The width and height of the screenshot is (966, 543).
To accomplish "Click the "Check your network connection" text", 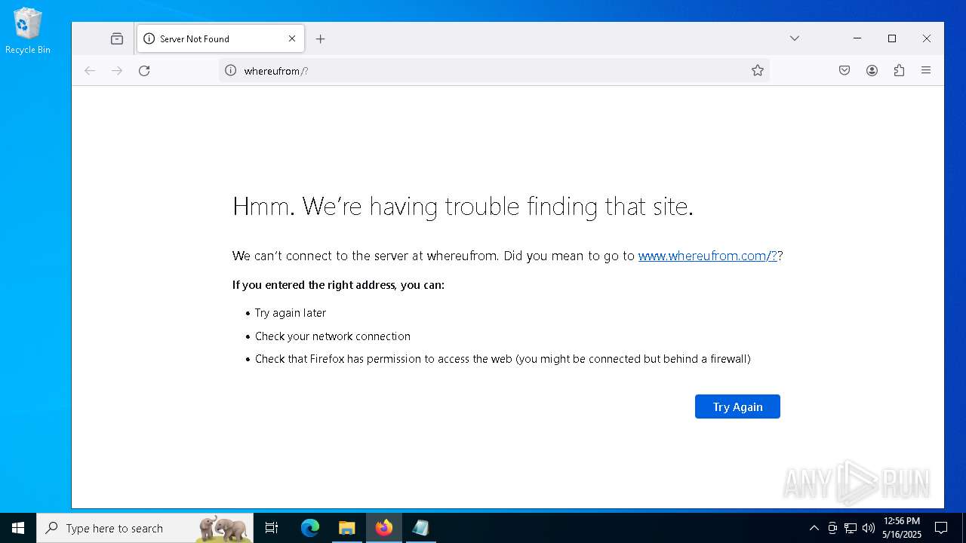I will (333, 336).
